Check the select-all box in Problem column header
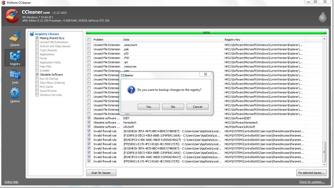This screenshot has height=188, width=334. (x=89, y=40)
